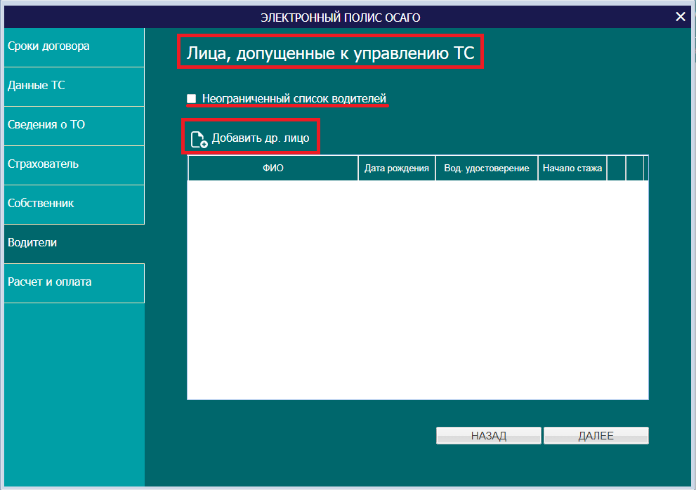
Task: Open Расчет и оплата tab
Action: (74, 283)
